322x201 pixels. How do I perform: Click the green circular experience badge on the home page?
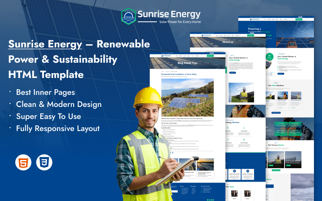[x=269, y=57]
